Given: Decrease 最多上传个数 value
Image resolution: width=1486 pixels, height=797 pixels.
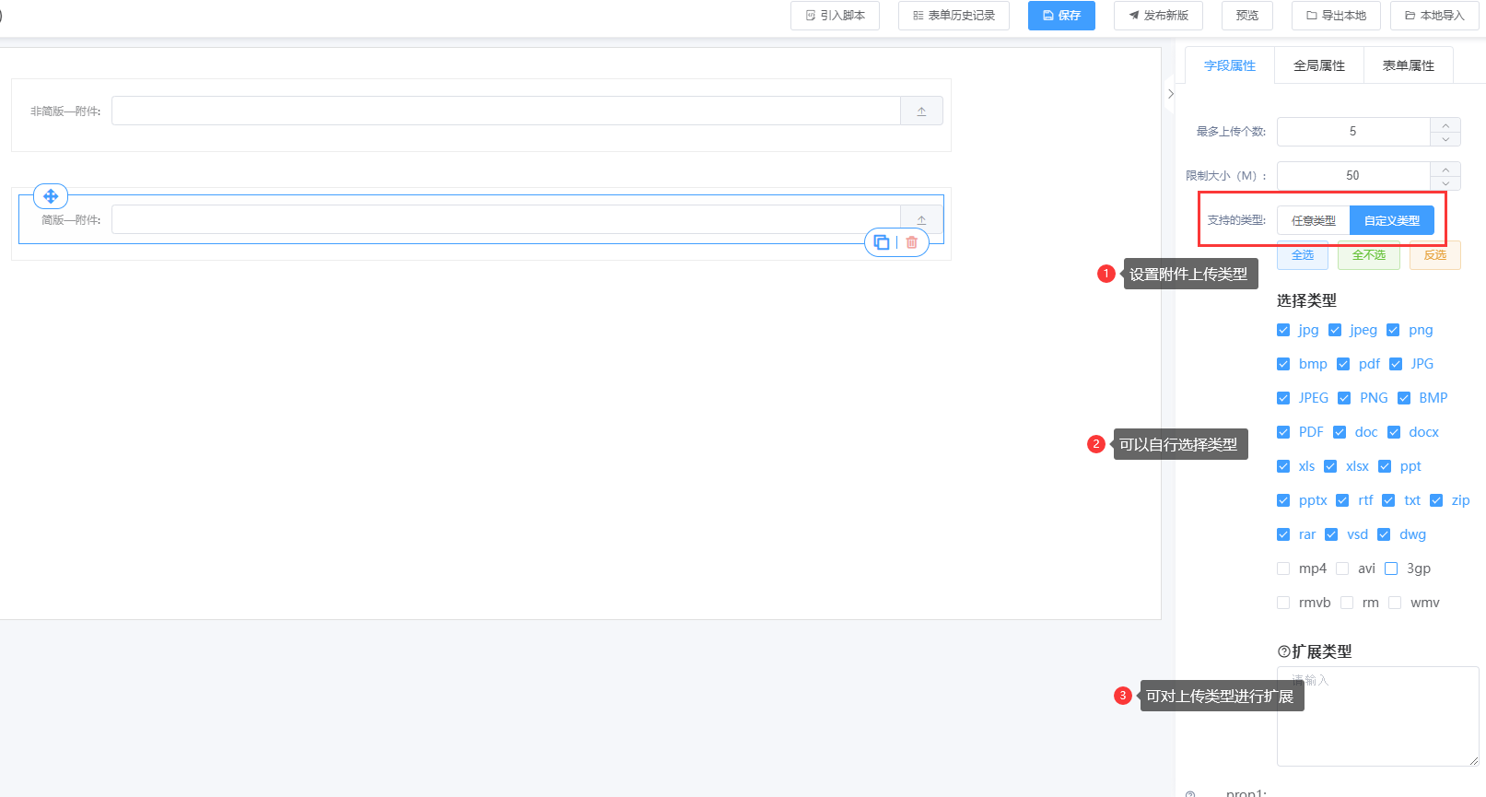Looking at the screenshot, I should click(x=1445, y=139).
